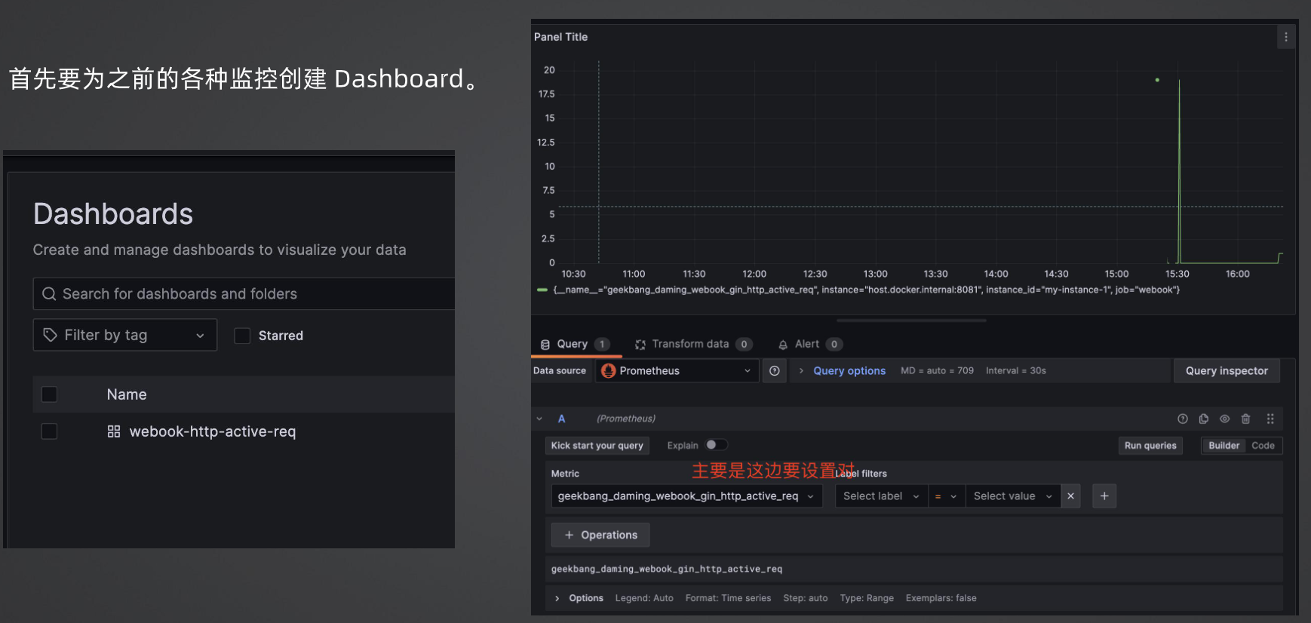The width and height of the screenshot is (1311, 623).
Task: Click the Panel Title heading
Action: click(560, 37)
